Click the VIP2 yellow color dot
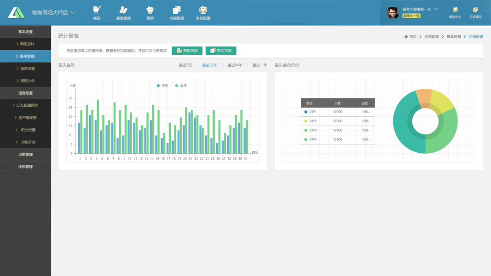Viewport: 491px width, 276px height. point(306,121)
